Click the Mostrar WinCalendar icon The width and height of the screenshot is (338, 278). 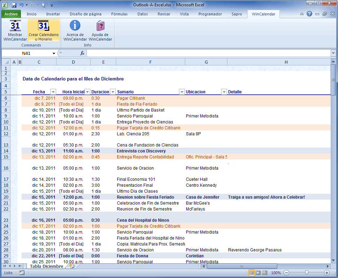click(x=15, y=26)
